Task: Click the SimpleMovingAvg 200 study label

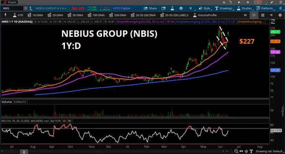Action: [x=201, y=22]
